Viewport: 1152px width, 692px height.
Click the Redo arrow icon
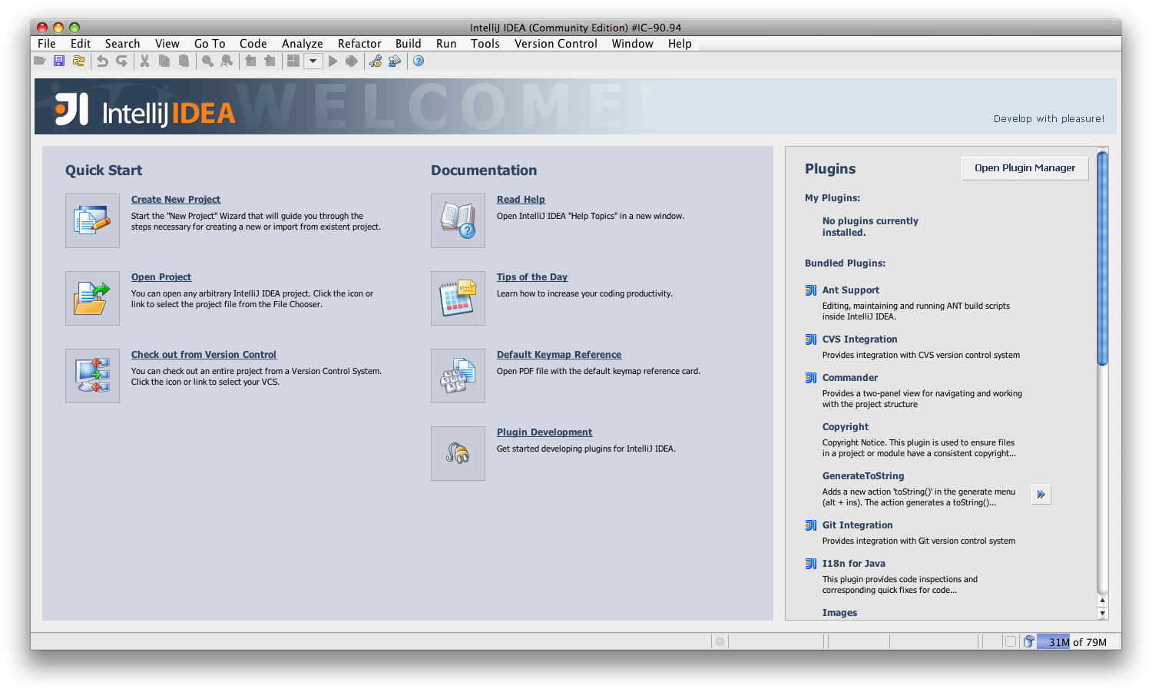pyautogui.click(x=121, y=61)
